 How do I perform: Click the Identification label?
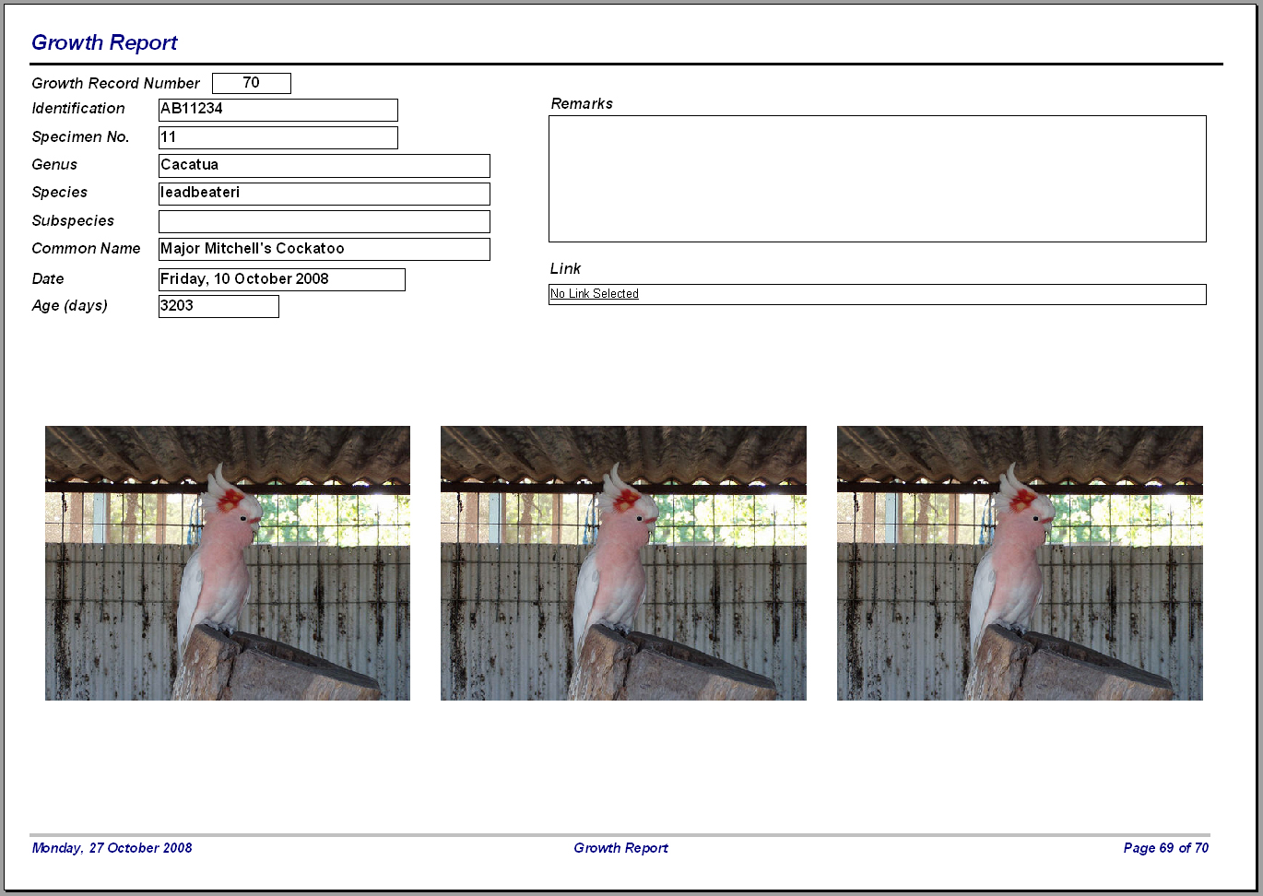78,108
